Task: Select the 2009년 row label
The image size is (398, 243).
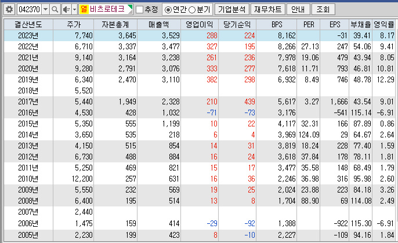Action: tap(28, 190)
